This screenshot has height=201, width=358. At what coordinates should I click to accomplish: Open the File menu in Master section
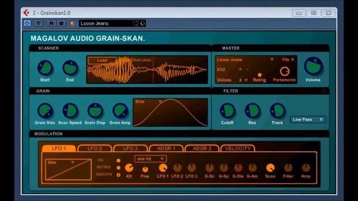coord(288,60)
